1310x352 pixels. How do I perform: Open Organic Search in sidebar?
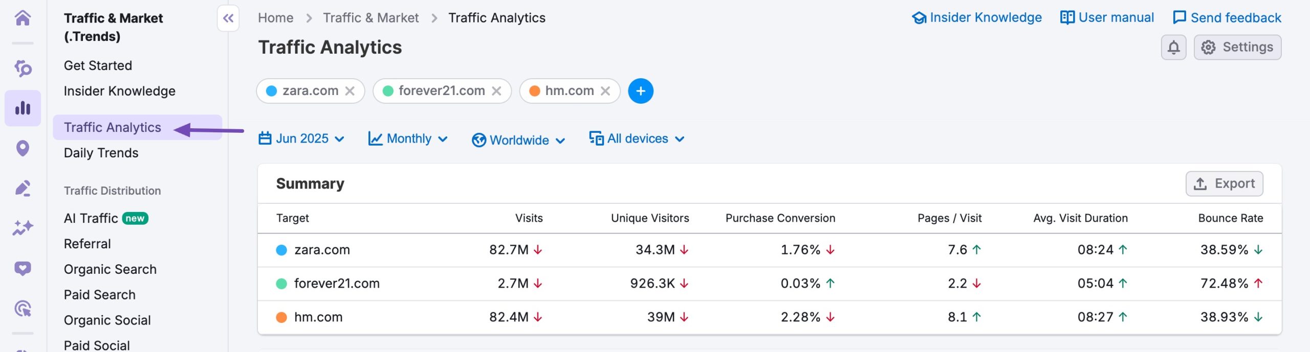(x=110, y=269)
